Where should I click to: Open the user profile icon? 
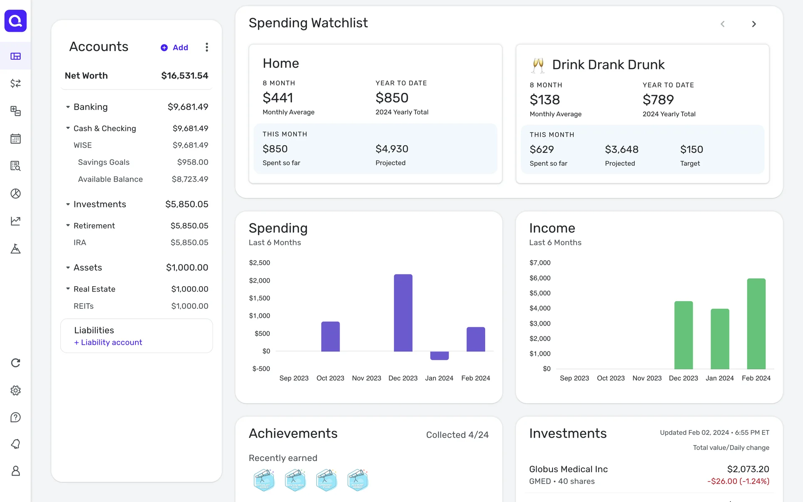(15, 471)
